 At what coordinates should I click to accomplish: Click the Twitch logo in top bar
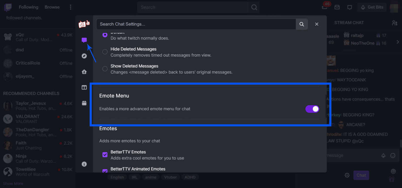point(8,7)
